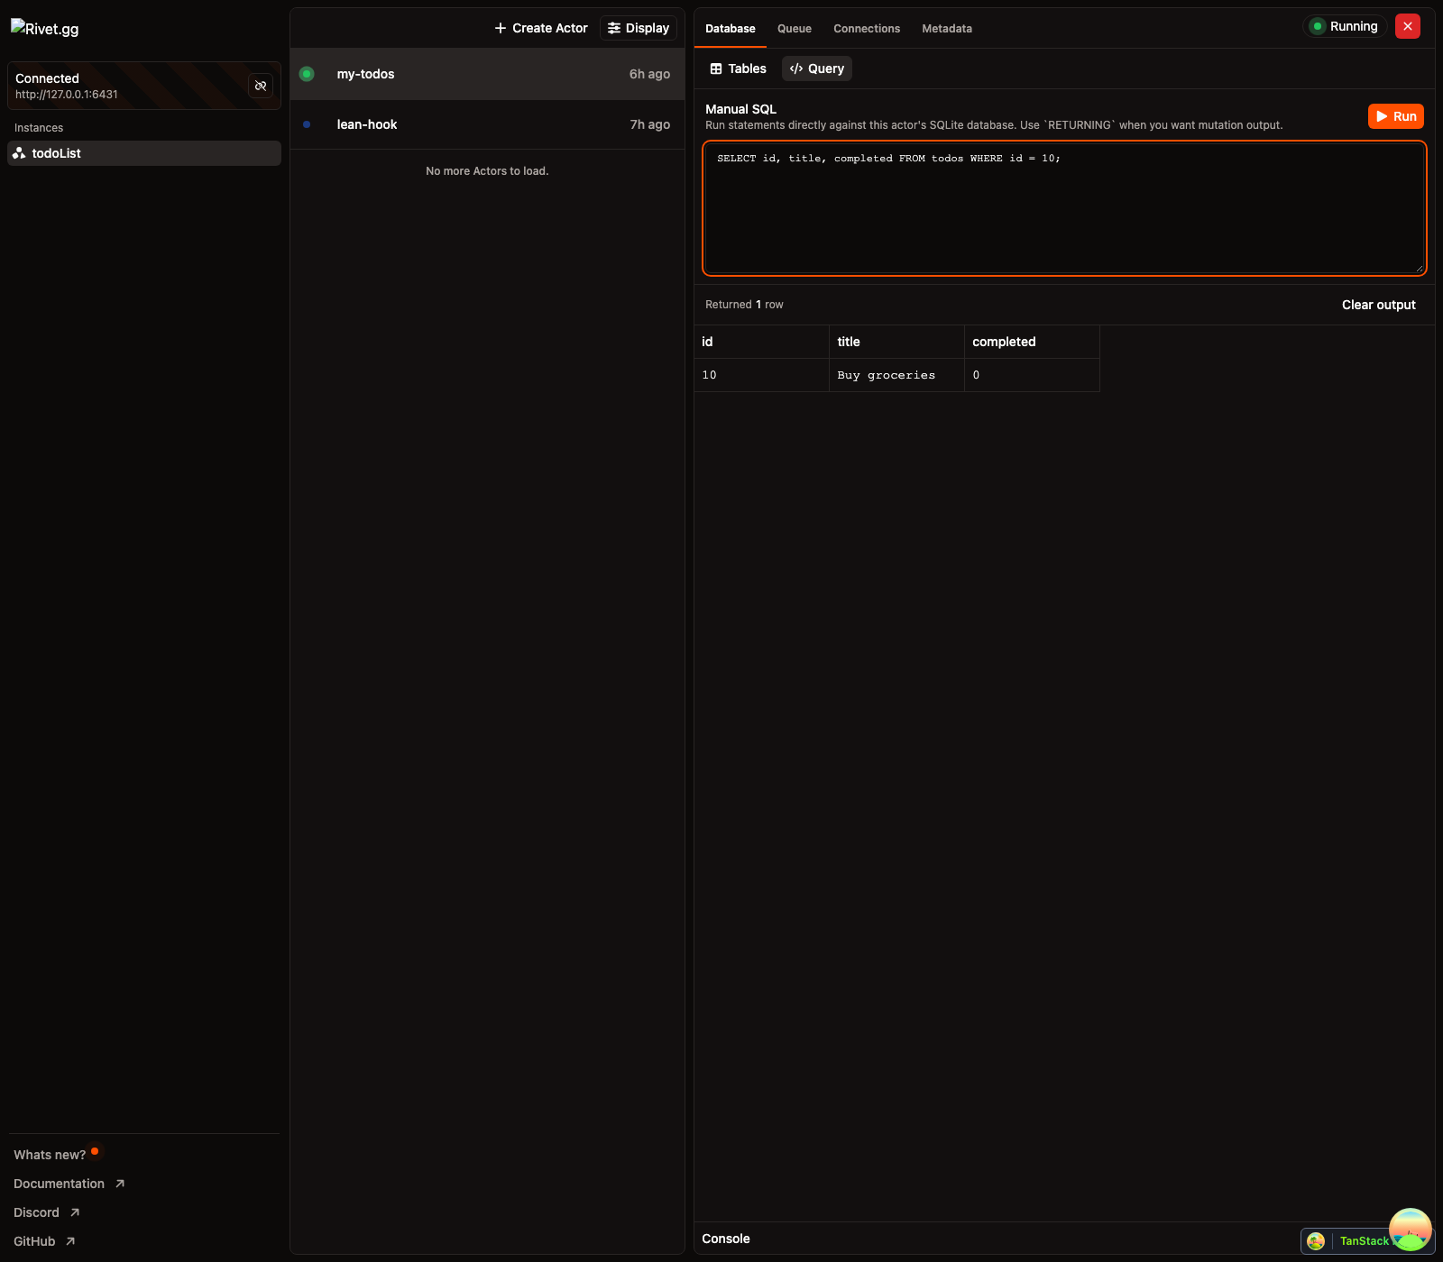Click the TanStack devtools icon

click(1315, 1241)
